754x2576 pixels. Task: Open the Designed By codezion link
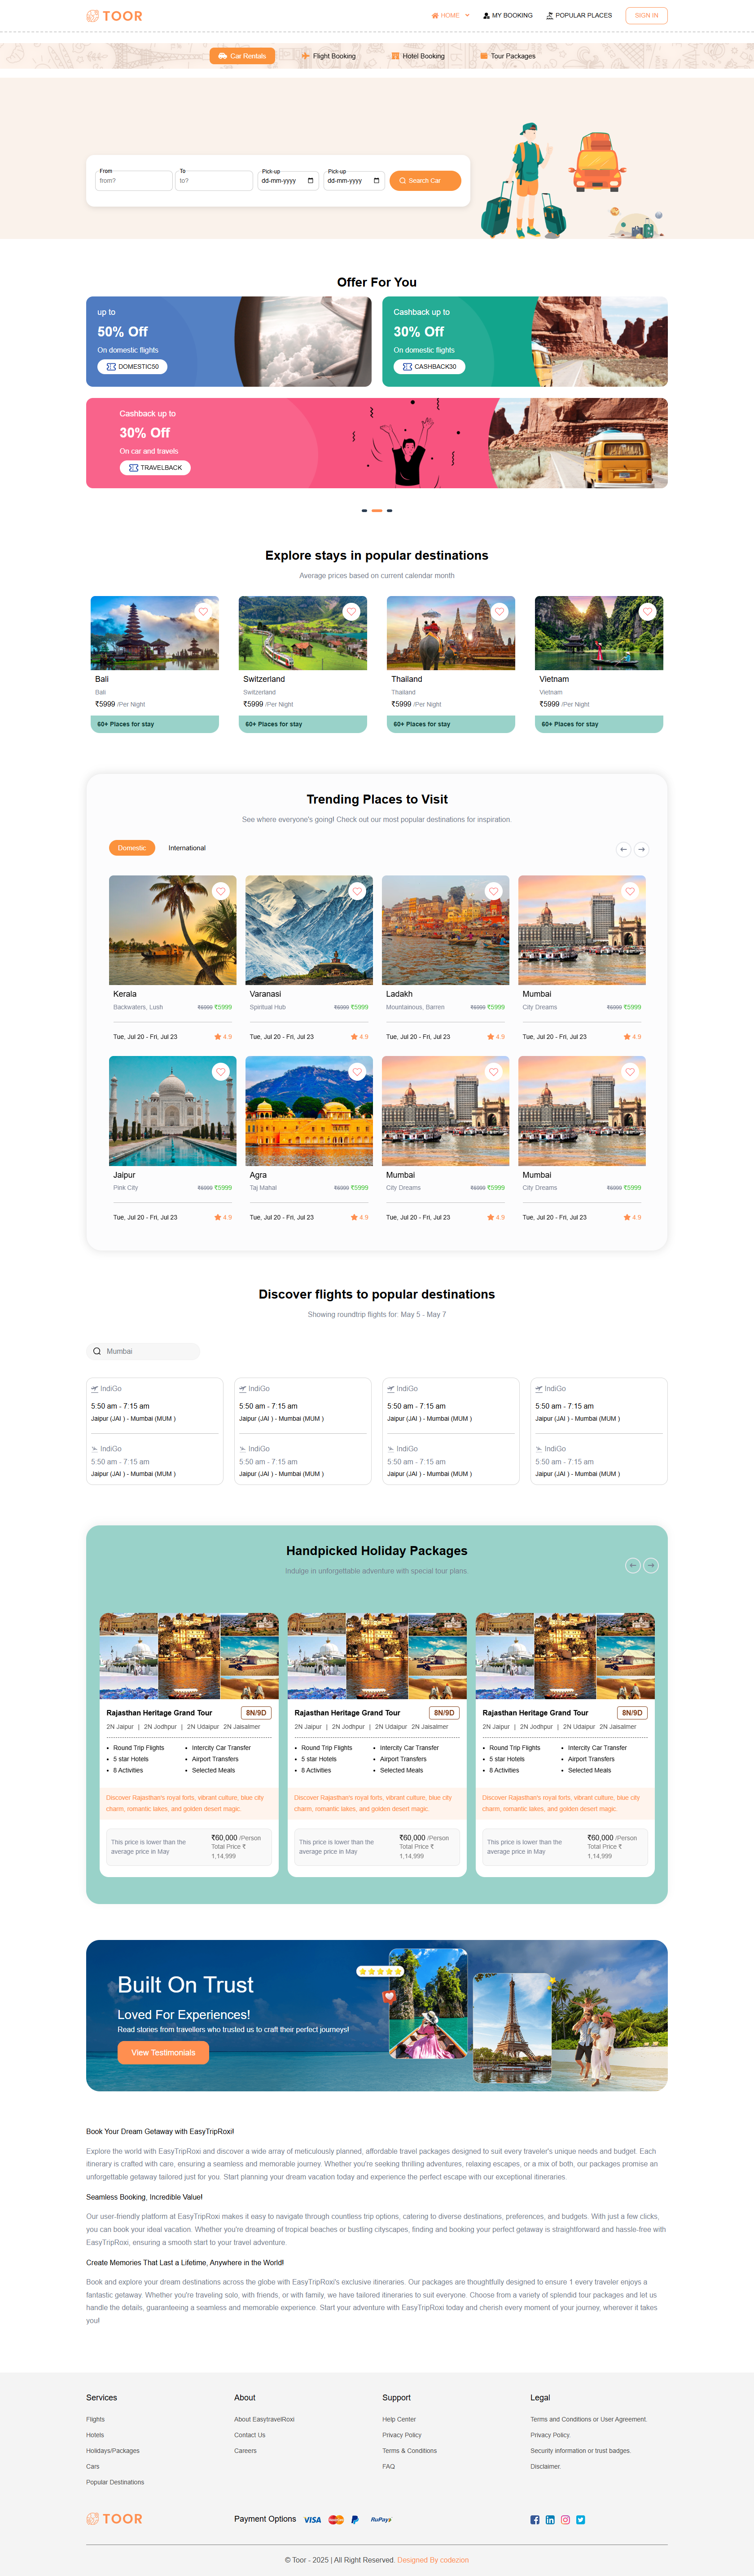pos(432,2560)
